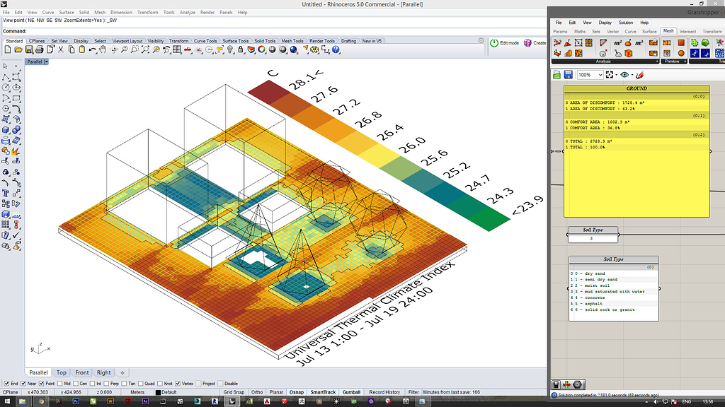Click the green Edit mode button
The width and height of the screenshot is (725, 407).
[504, 42]
